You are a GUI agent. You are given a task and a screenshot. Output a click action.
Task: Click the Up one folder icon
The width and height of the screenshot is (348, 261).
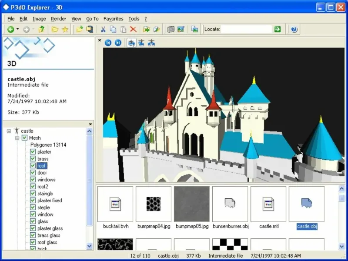tap(41, 30)
